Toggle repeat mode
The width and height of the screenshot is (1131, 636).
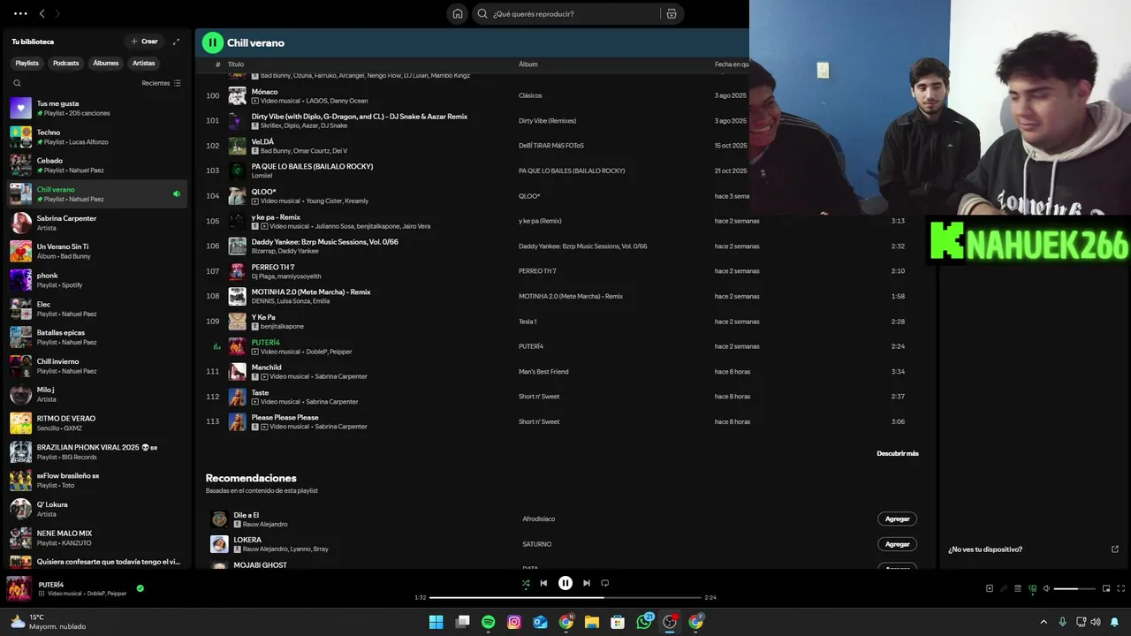pos(605,583)
